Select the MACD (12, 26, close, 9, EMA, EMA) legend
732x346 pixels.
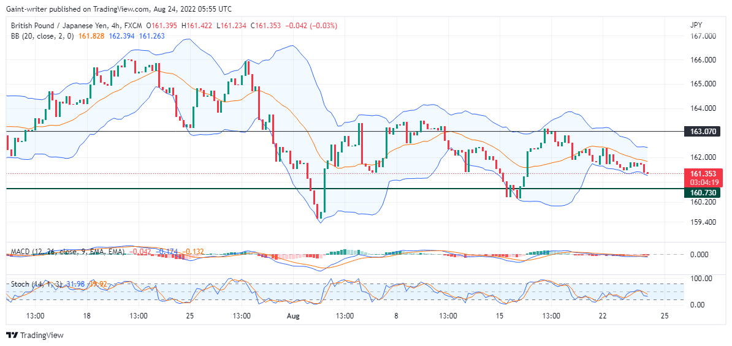click(x=67, y=252)
